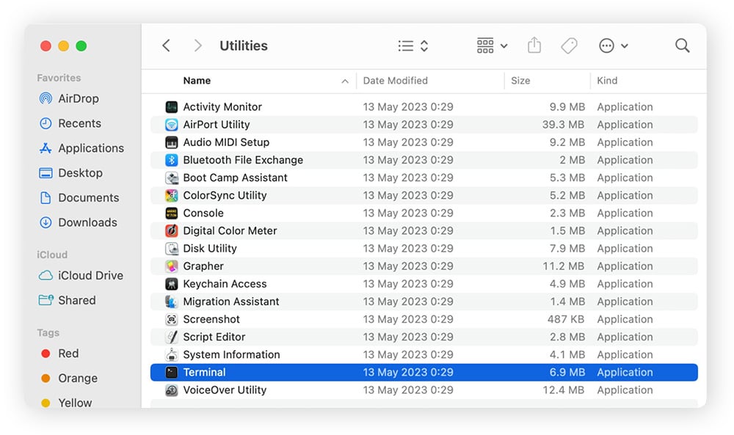Go forward with the right chevron

click(x=198, y=45)
